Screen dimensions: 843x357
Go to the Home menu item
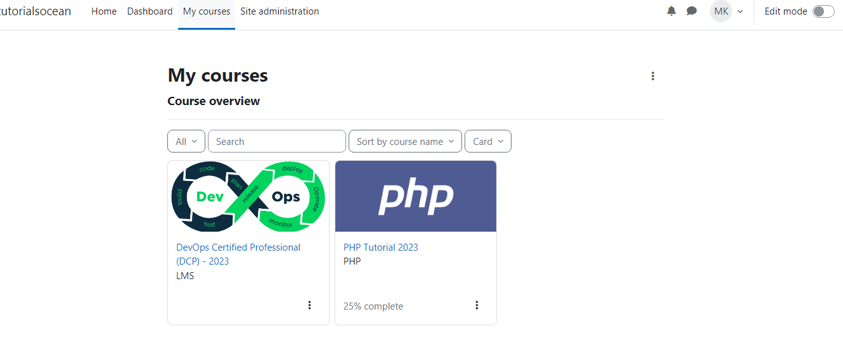(x=104, y=11)
